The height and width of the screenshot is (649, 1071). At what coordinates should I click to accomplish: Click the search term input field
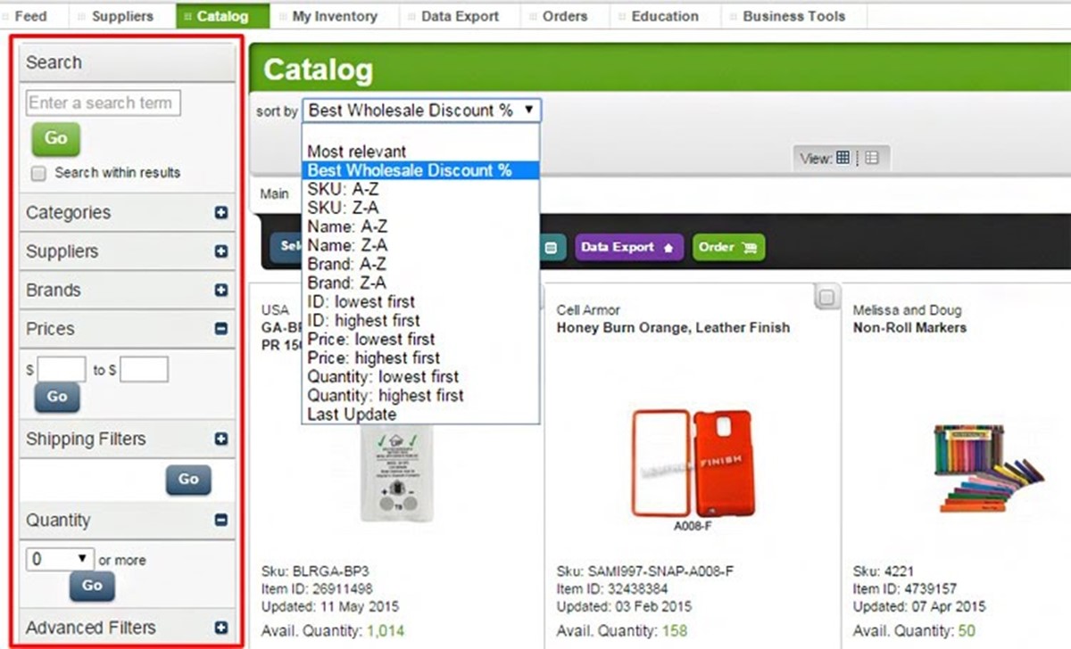(104, 103)
